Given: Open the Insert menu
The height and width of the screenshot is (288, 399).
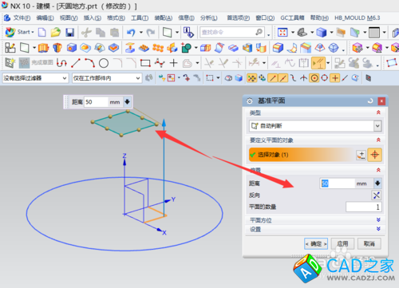Looking at the screenshot, I should (93, 18).
